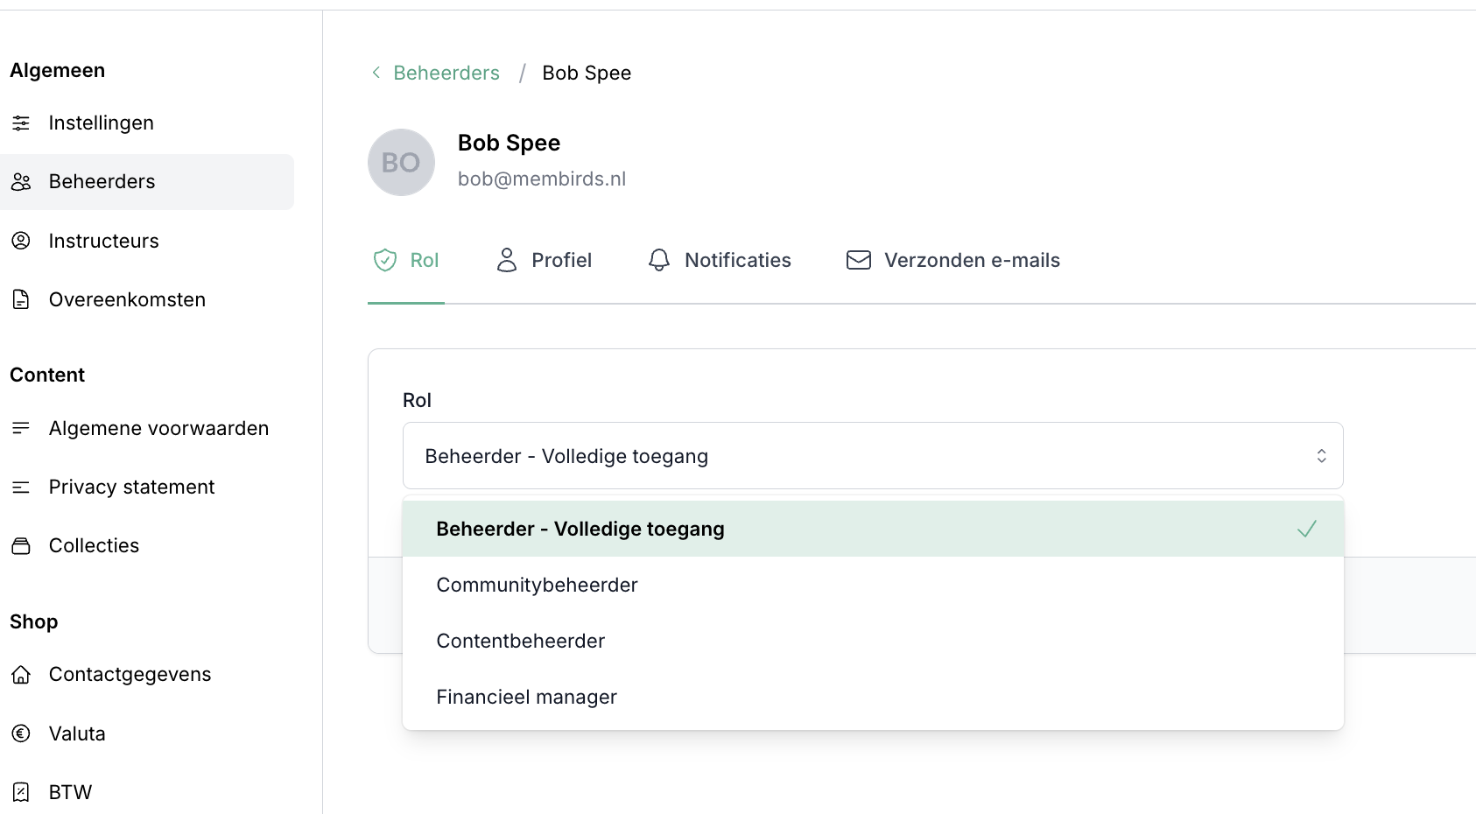Select Beheerder - Volledige toegang option

coord(580,529)
